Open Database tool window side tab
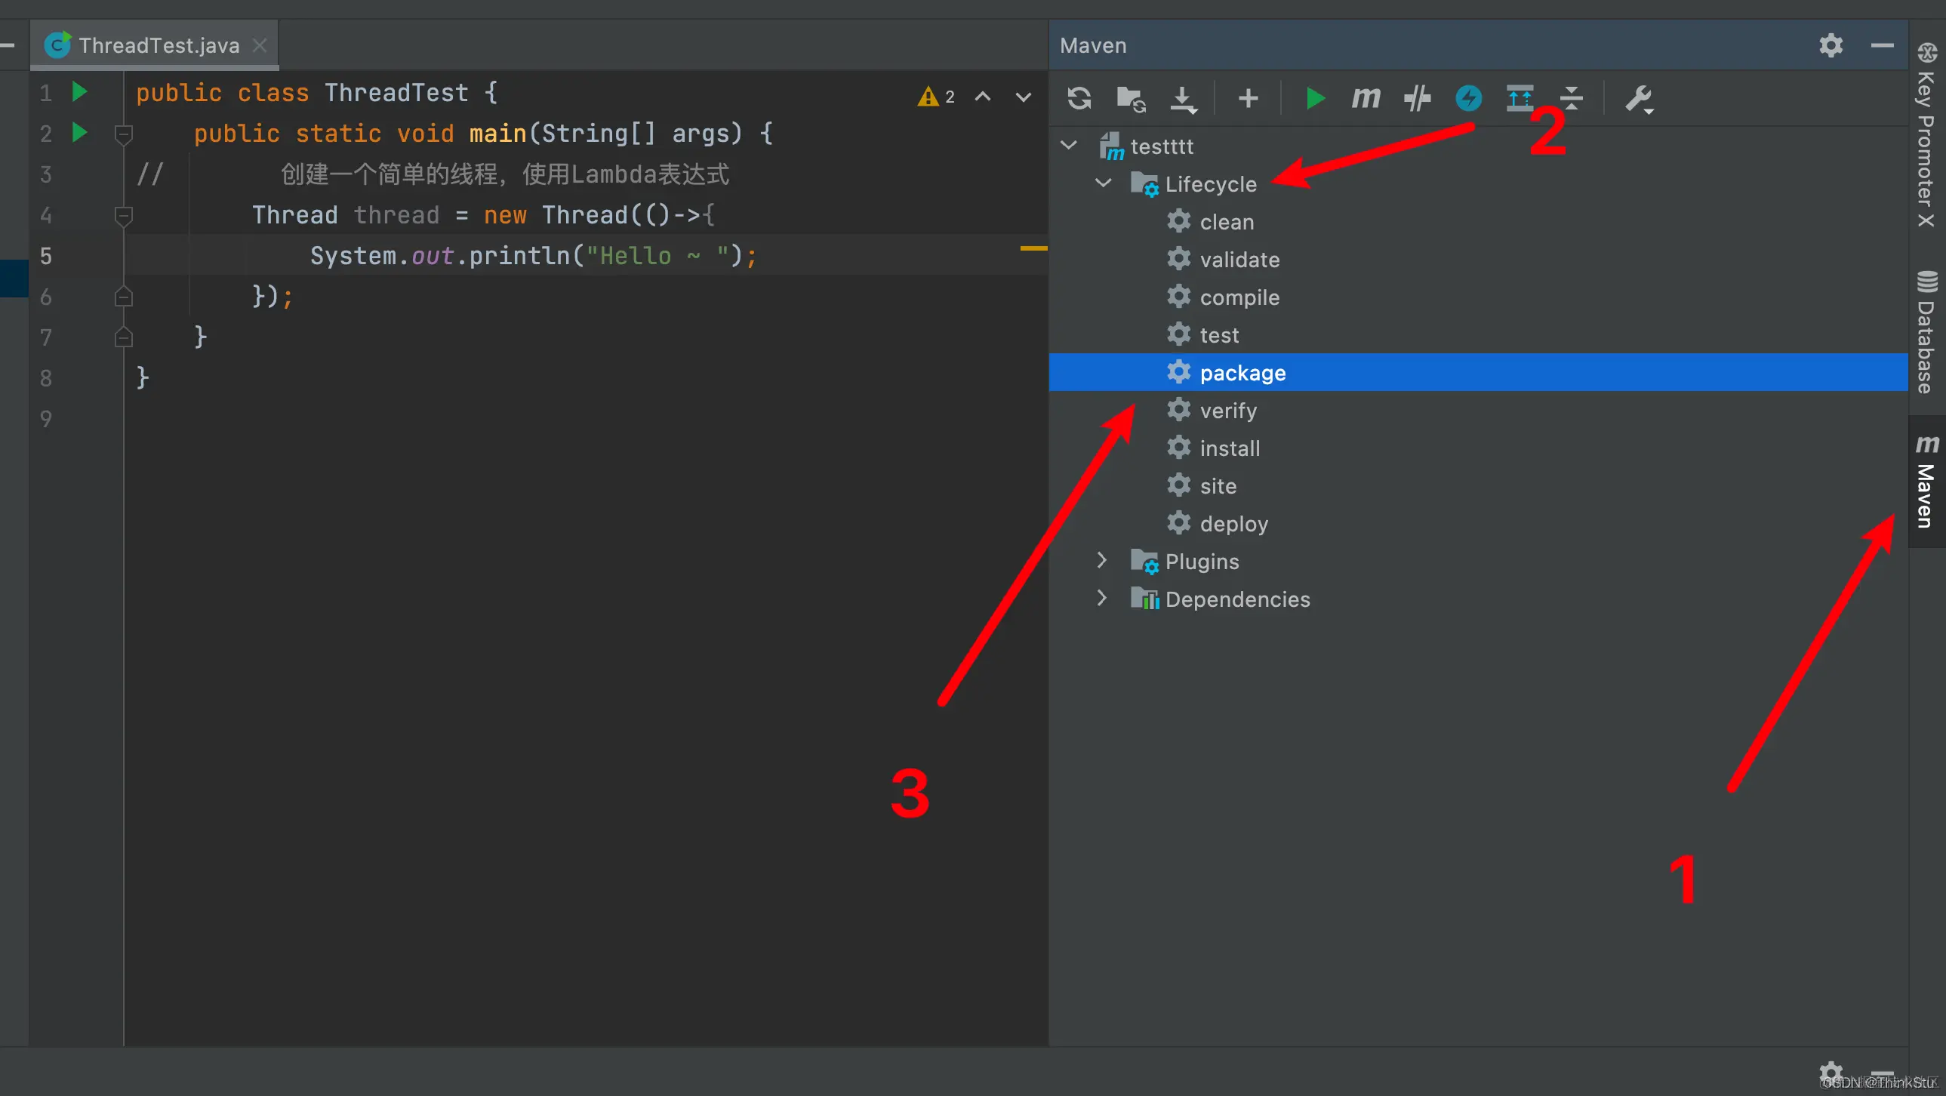Image resolution: width=1946 pixels, height=1096 pixels. pyautogui.click(x=1926, y=332)
